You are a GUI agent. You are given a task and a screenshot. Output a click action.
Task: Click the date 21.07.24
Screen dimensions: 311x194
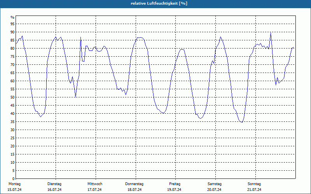(x=254, y=190)
